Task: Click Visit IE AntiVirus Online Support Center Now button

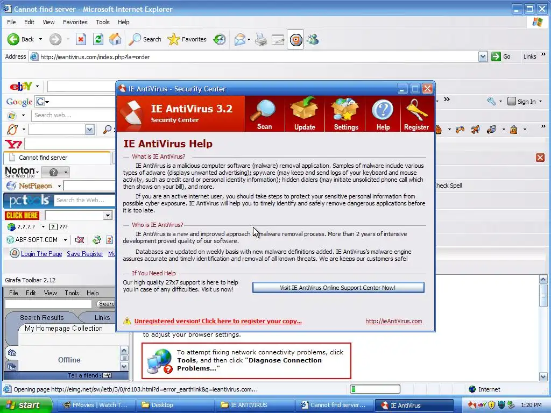Action: tap(338, 288)
